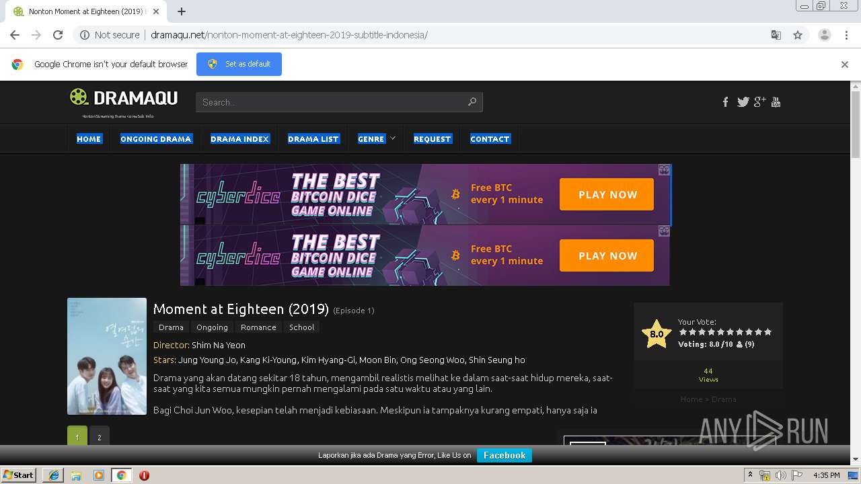Rate the drama with the last vote star

click(768, 332)
